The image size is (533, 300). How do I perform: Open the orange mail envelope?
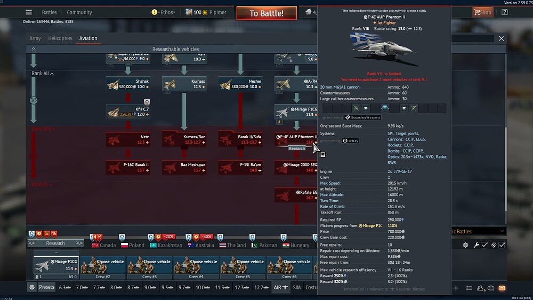click(x=502, y=288)
